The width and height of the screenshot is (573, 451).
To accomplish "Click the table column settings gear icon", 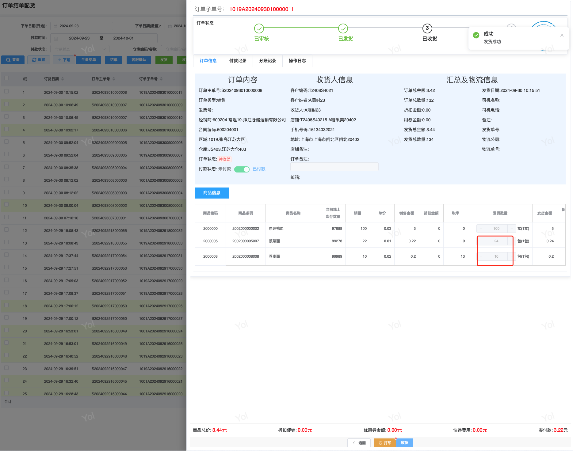I will (25, 79).
